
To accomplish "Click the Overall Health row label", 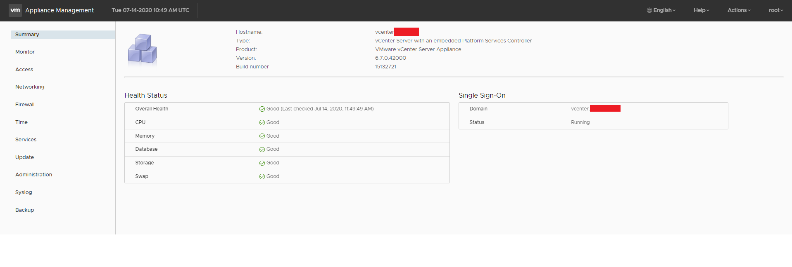I will click(152, 109).
